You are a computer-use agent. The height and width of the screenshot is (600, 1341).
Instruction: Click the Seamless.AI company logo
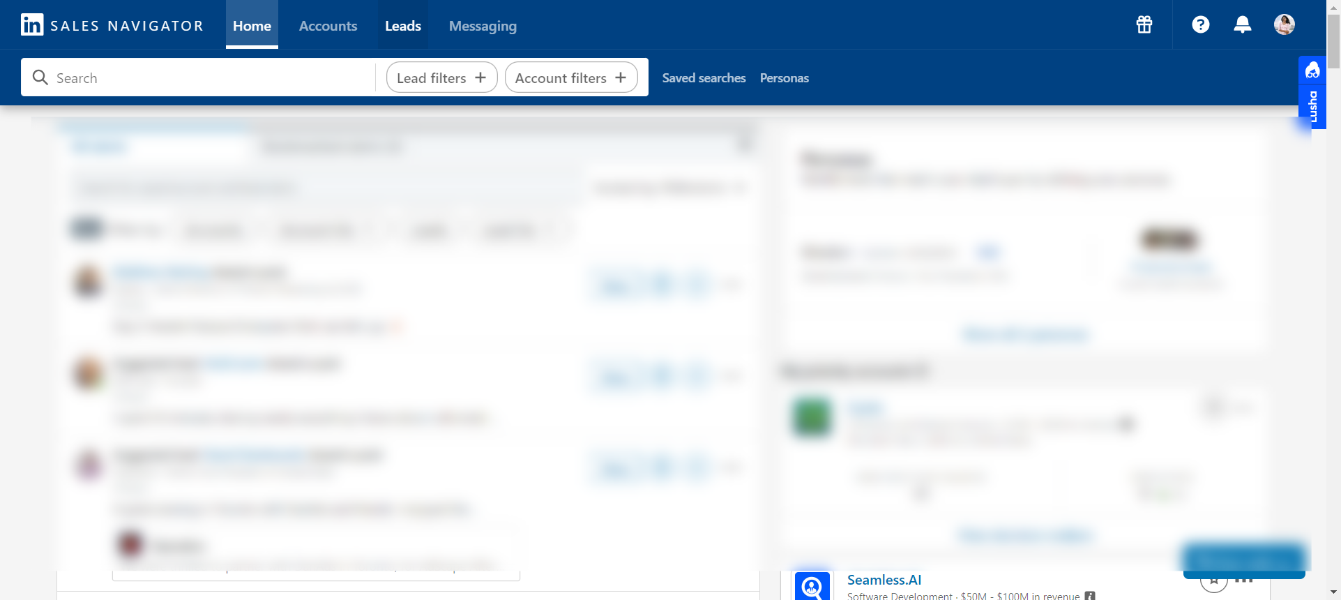pyautogui.click(x=812, y=586)
